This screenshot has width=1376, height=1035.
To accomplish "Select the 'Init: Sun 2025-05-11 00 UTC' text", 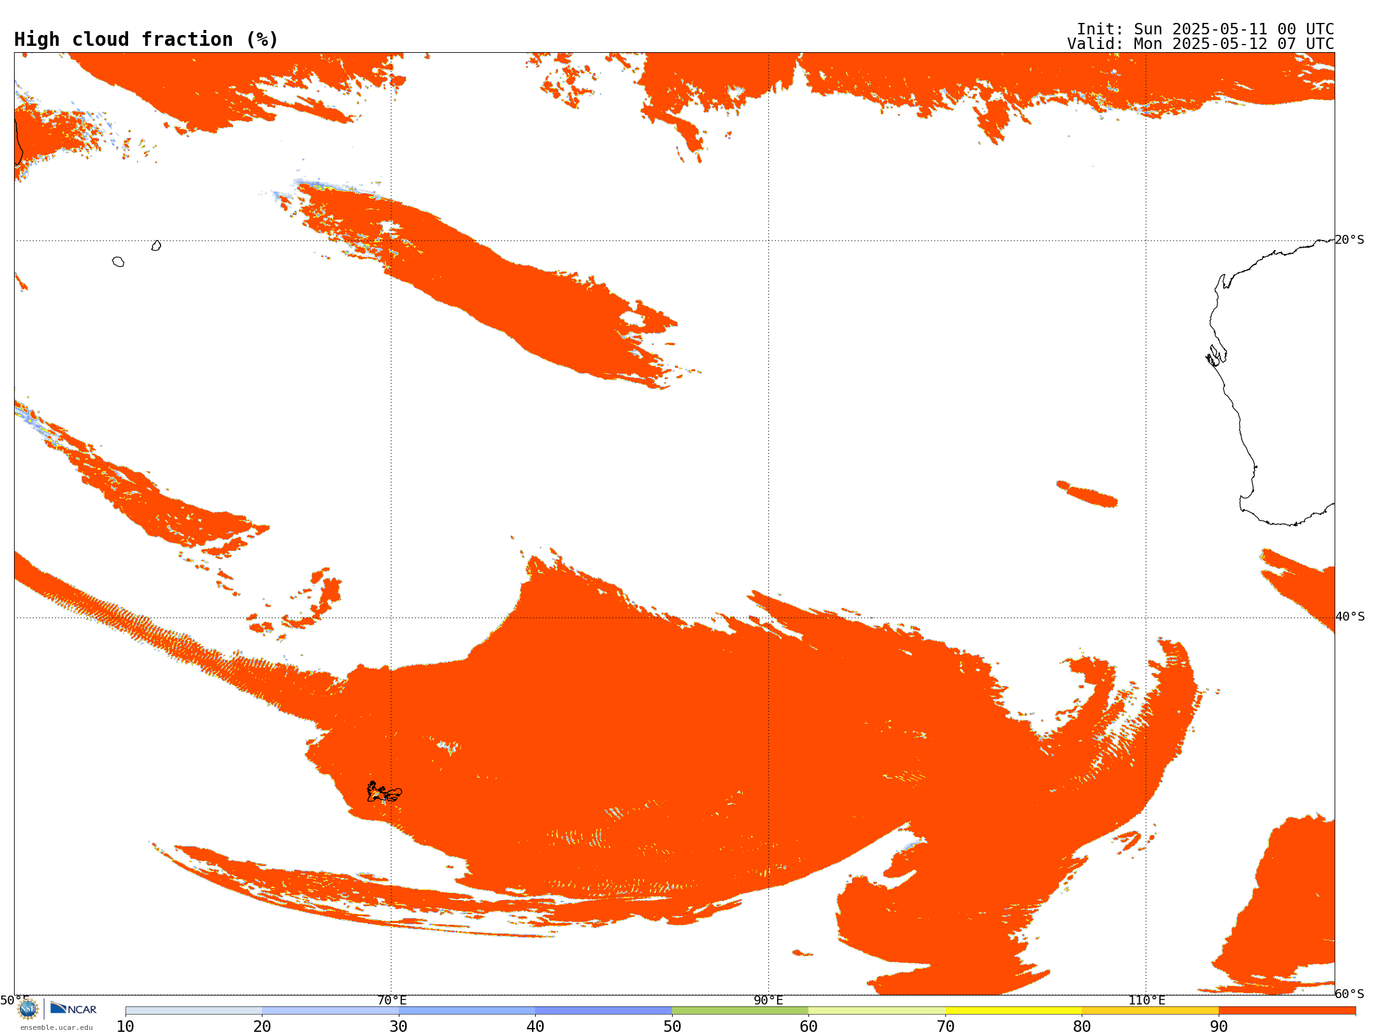I will (1205, 29).
